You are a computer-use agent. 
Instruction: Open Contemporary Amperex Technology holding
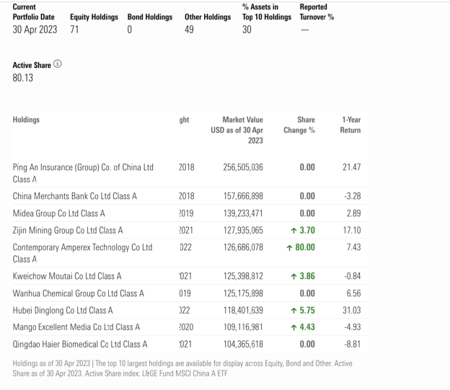pyautogui.click(x=82, y=253)
